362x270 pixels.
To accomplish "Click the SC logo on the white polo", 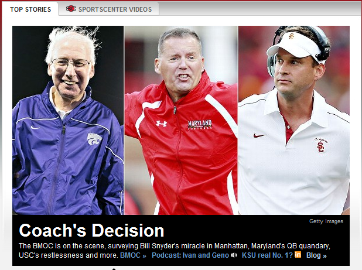I will [320, 145].
